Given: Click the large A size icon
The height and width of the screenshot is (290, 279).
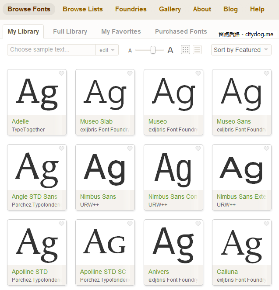Looking at the screenshot, I should click(170, 50).
